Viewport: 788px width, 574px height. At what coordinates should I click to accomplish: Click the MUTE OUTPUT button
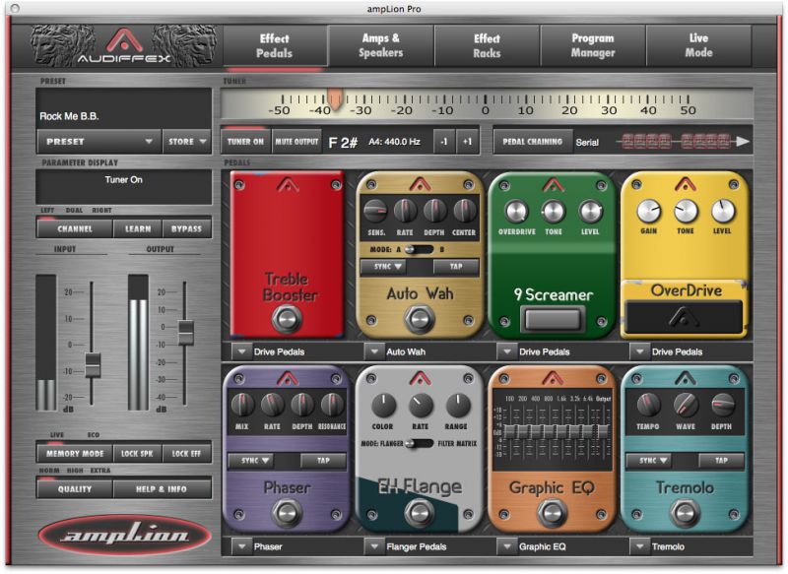pos(296,142)
